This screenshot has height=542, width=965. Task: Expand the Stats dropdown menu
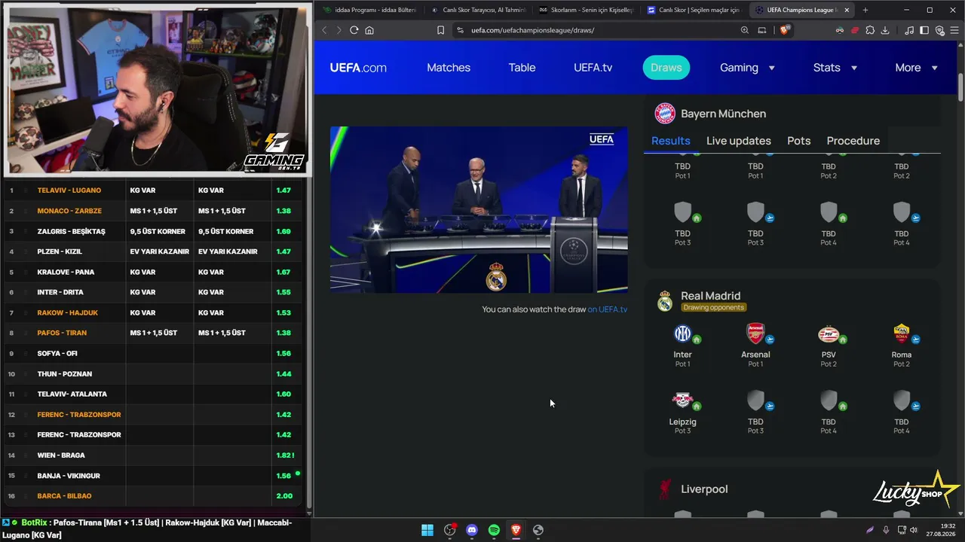835,68
